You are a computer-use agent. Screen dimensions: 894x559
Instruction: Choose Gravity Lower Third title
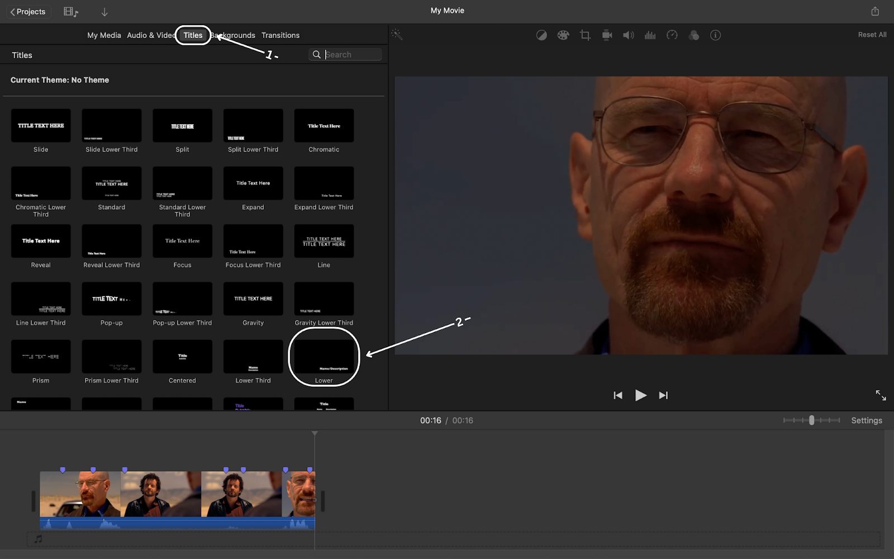pyautogui.click(x=324, y=299)
